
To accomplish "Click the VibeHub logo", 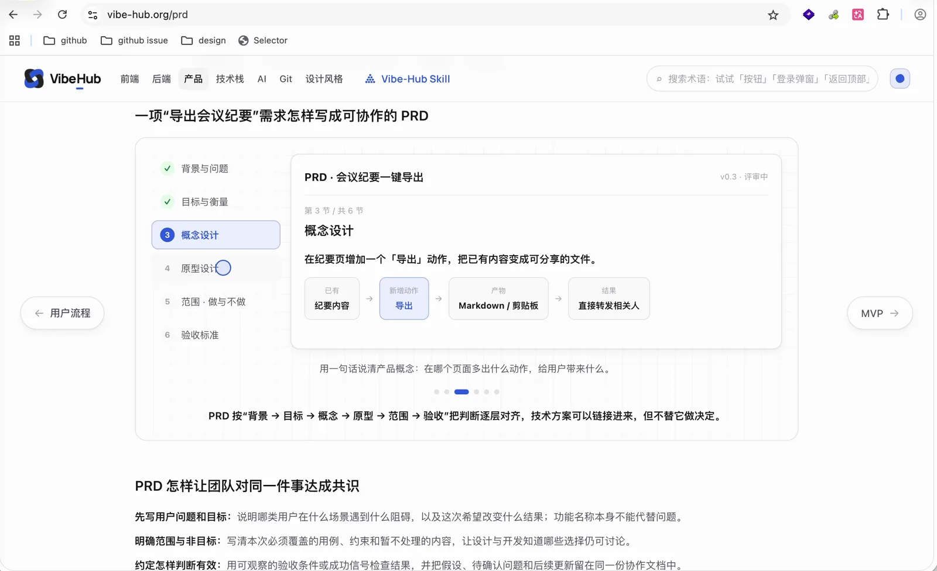I will coord(63,78).
